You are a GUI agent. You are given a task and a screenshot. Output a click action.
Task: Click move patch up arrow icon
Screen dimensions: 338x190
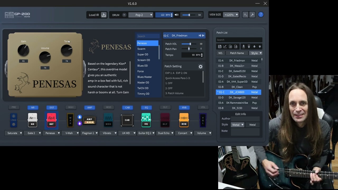pos(260,46)
